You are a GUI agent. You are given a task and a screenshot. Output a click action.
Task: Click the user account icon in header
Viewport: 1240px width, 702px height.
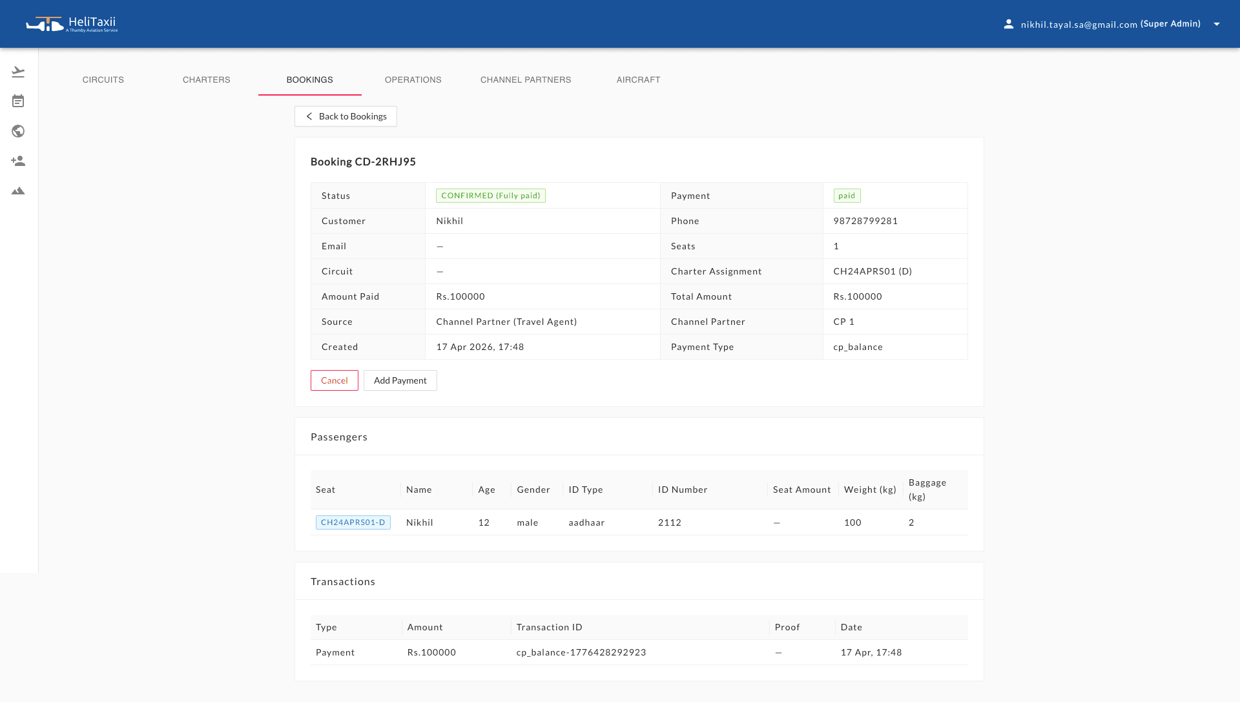coord(1008,23)
